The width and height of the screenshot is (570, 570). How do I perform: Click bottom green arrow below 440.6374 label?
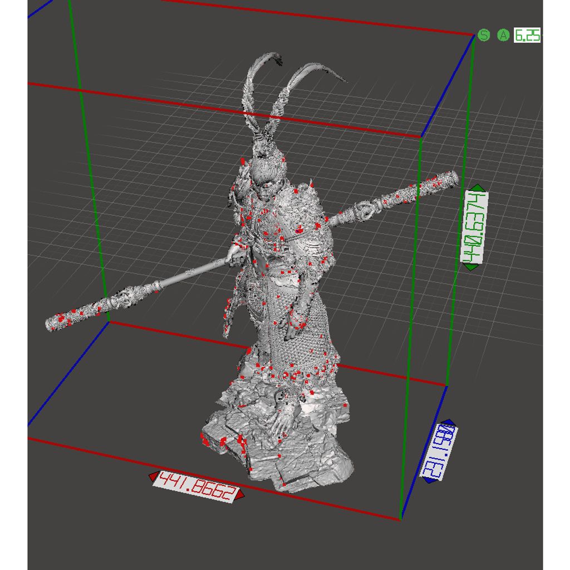[471, 267]
